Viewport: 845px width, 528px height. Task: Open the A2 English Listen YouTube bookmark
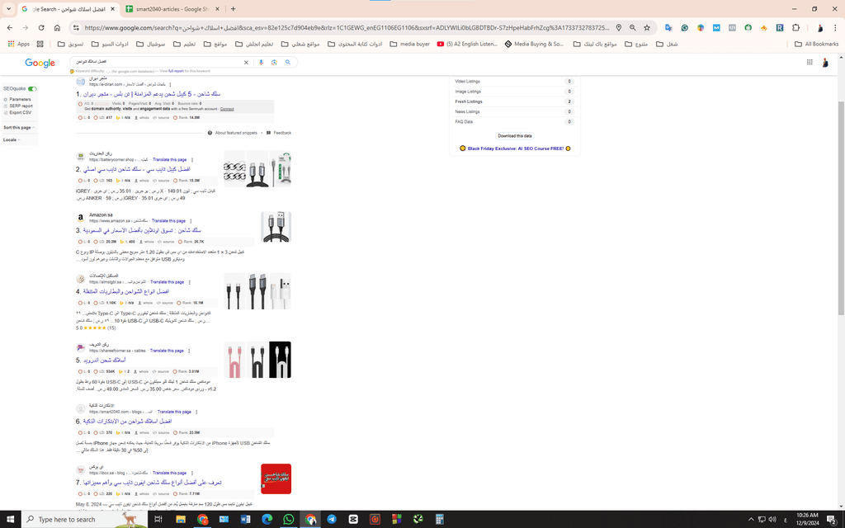click(467, 45)
